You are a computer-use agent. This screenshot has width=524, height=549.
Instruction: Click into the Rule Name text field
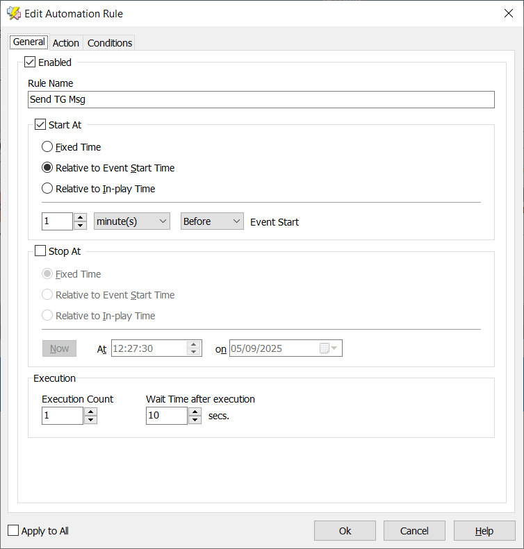coord(261,99)
